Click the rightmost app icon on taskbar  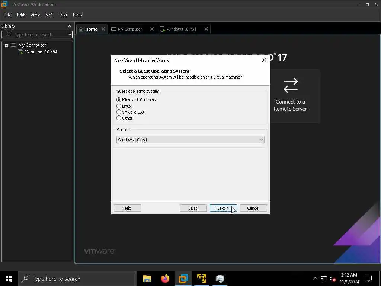pyautogui.click(x=220, y=279)
